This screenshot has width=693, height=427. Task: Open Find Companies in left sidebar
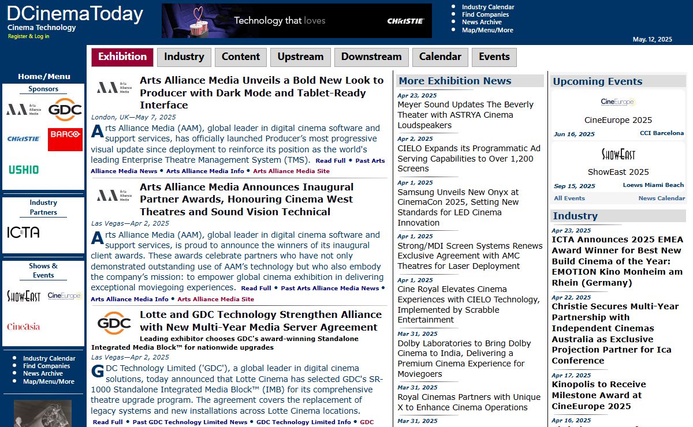[46, 366]
